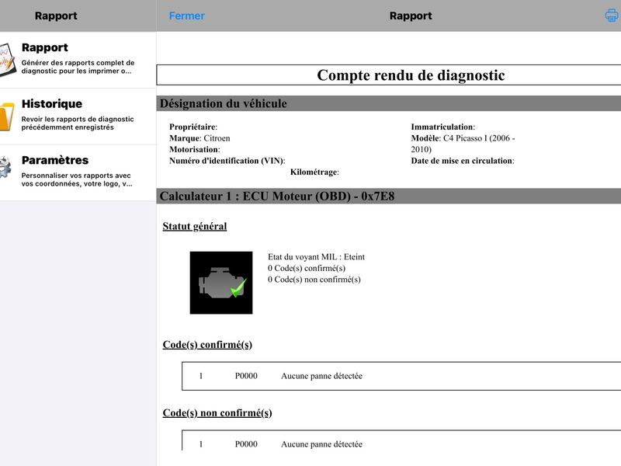The image size is (621, 466).
Task: Select the Calculateur 1 ECU Moteur header
Action: click(x=389, y=196)
